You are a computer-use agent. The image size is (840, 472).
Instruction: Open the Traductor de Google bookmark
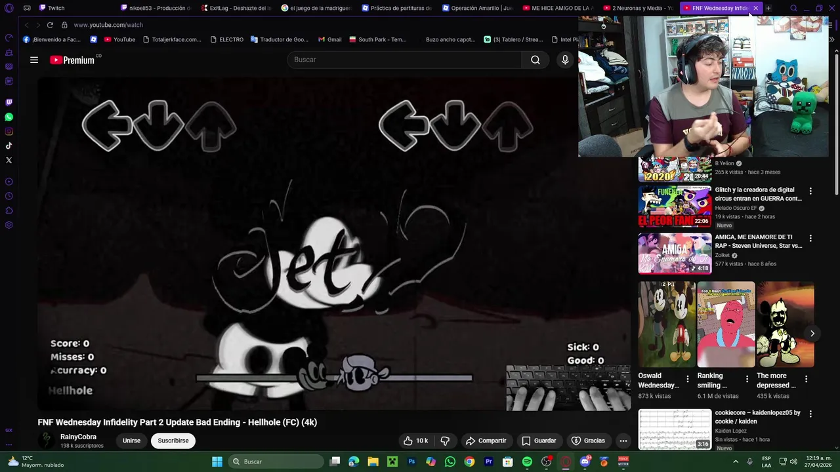tap(279, 39)
